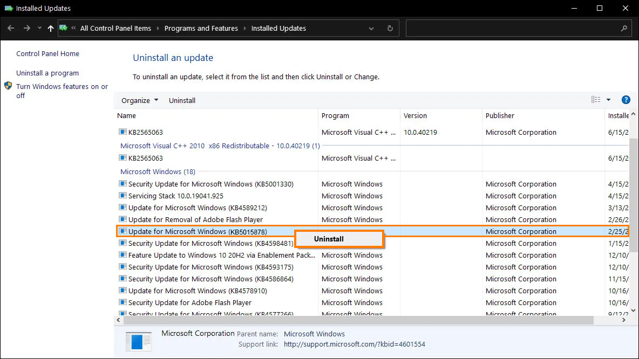Select Update for Microsoft Windows (KB4589212)
Viewport: 639px width, 359px height.
point(372,208)
